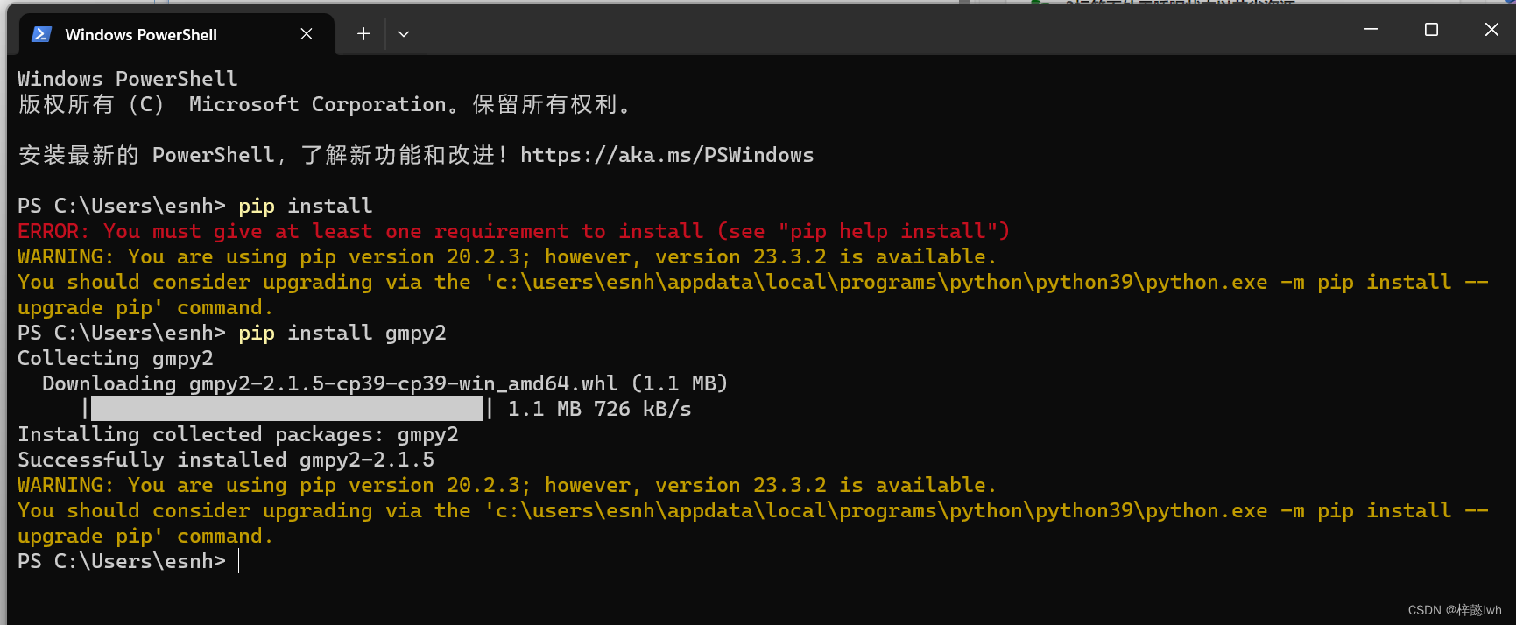
Task: Click 'Installing collected packages: gmpy2' line
Action: tap(238, 434)
